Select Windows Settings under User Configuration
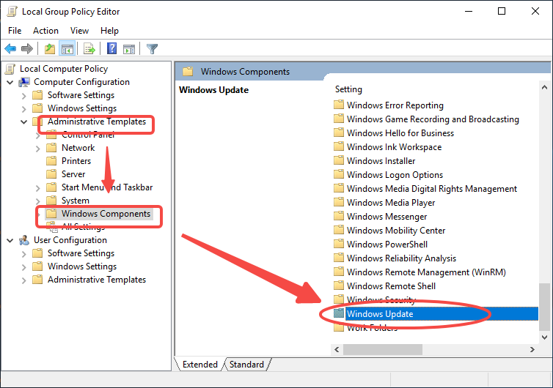This screenshot has height=388, width=553. (x=82, y=266)
